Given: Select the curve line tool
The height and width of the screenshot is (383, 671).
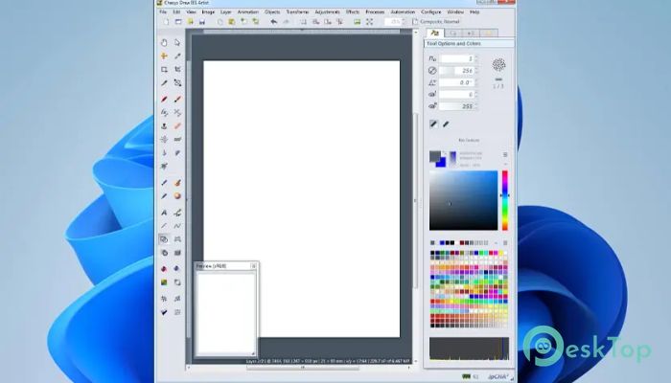Looking at the screenshot, I should click(x=177, y=226).
